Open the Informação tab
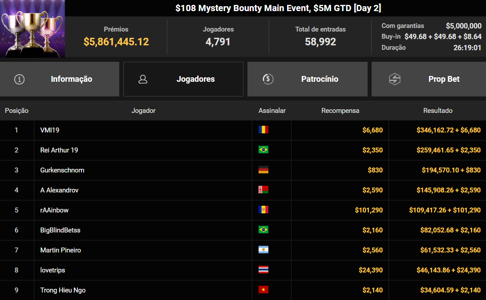 click(x=60, y=79)
